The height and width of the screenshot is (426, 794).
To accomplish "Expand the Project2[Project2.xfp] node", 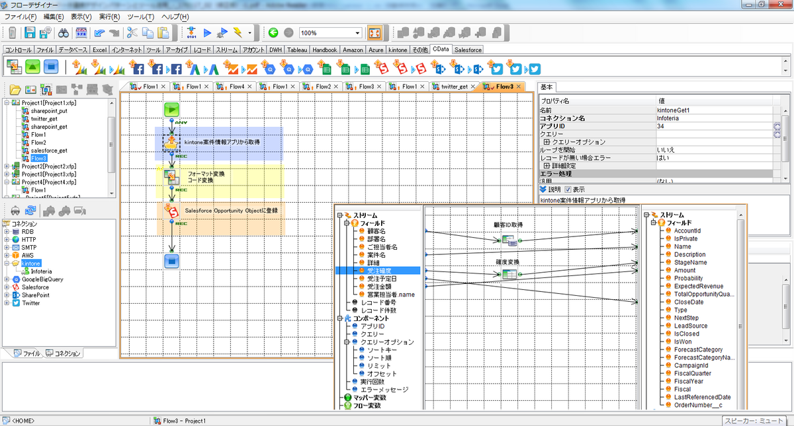I will click(7, 166).
